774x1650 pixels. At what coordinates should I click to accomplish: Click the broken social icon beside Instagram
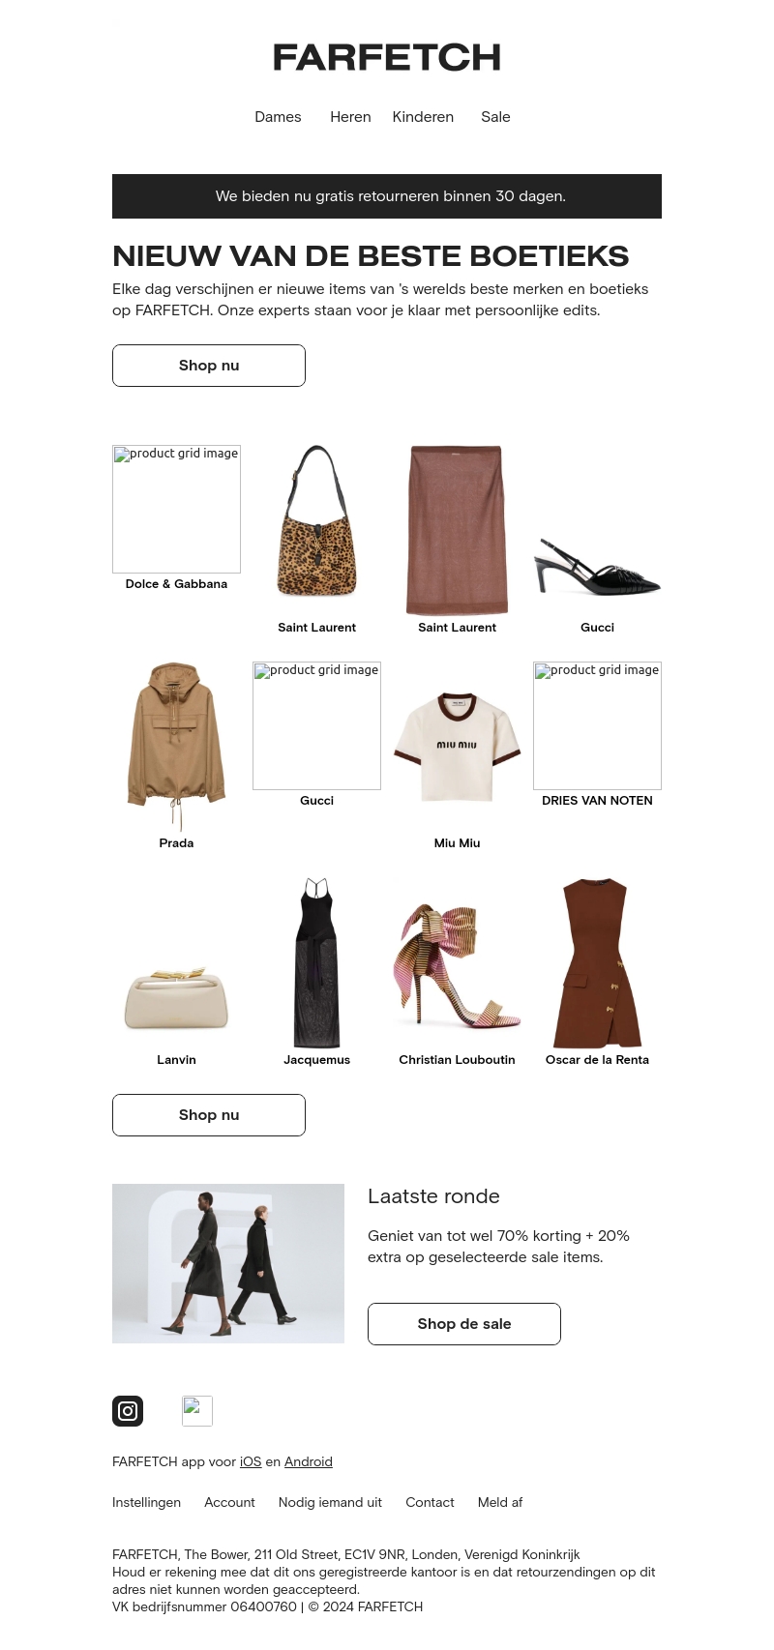tap(197, 1411)
